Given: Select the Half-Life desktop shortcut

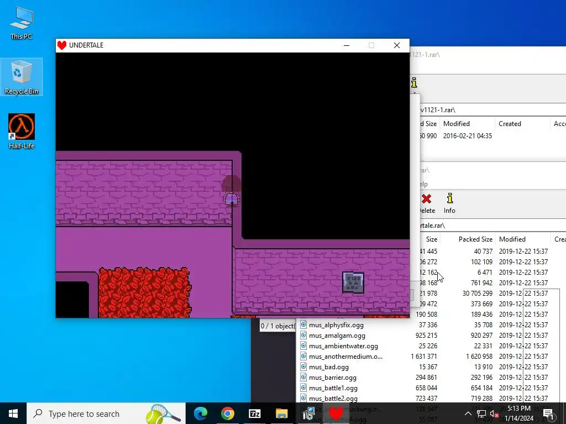Looking at the screenshot, I should [x=22, y=131].
